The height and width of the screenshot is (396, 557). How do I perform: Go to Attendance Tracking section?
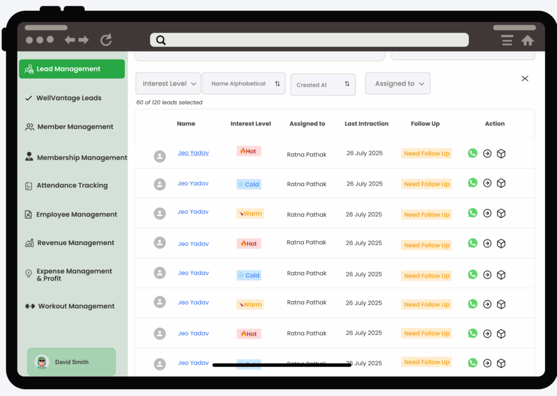pos(72,185)
